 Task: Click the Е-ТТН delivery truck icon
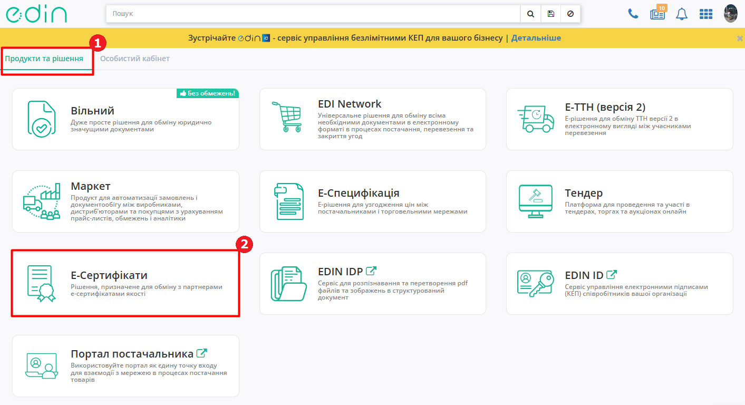(x=535, y=119)
